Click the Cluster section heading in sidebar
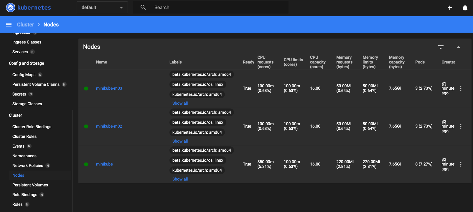Screen dimensions: 473x212 click(15, 115)
